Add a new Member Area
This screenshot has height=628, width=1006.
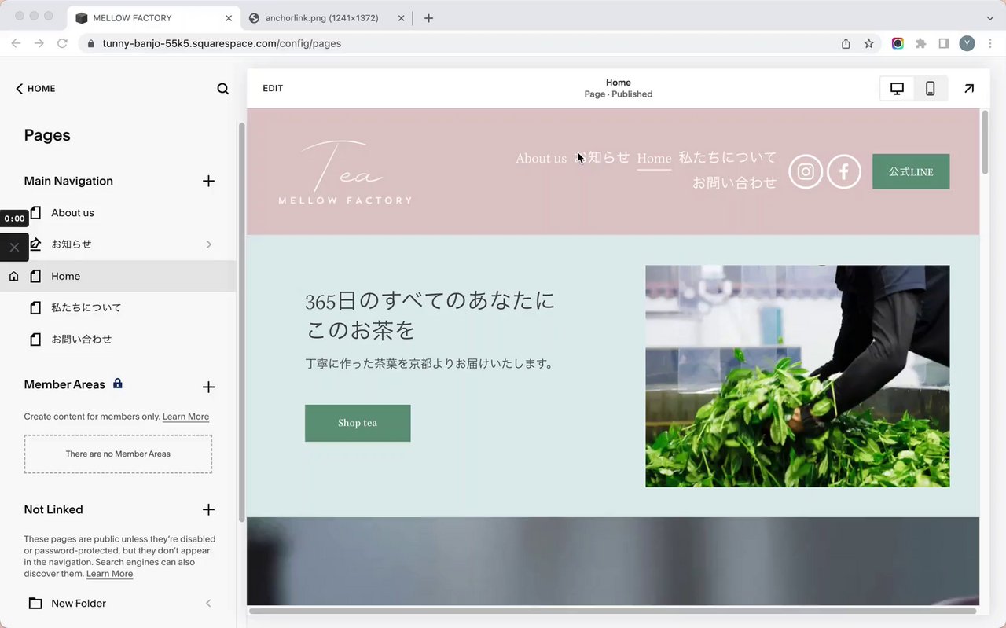coord(208,387)
